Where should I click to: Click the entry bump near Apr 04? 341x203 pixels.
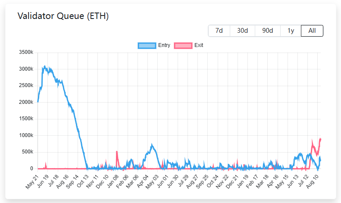(151, 145)
